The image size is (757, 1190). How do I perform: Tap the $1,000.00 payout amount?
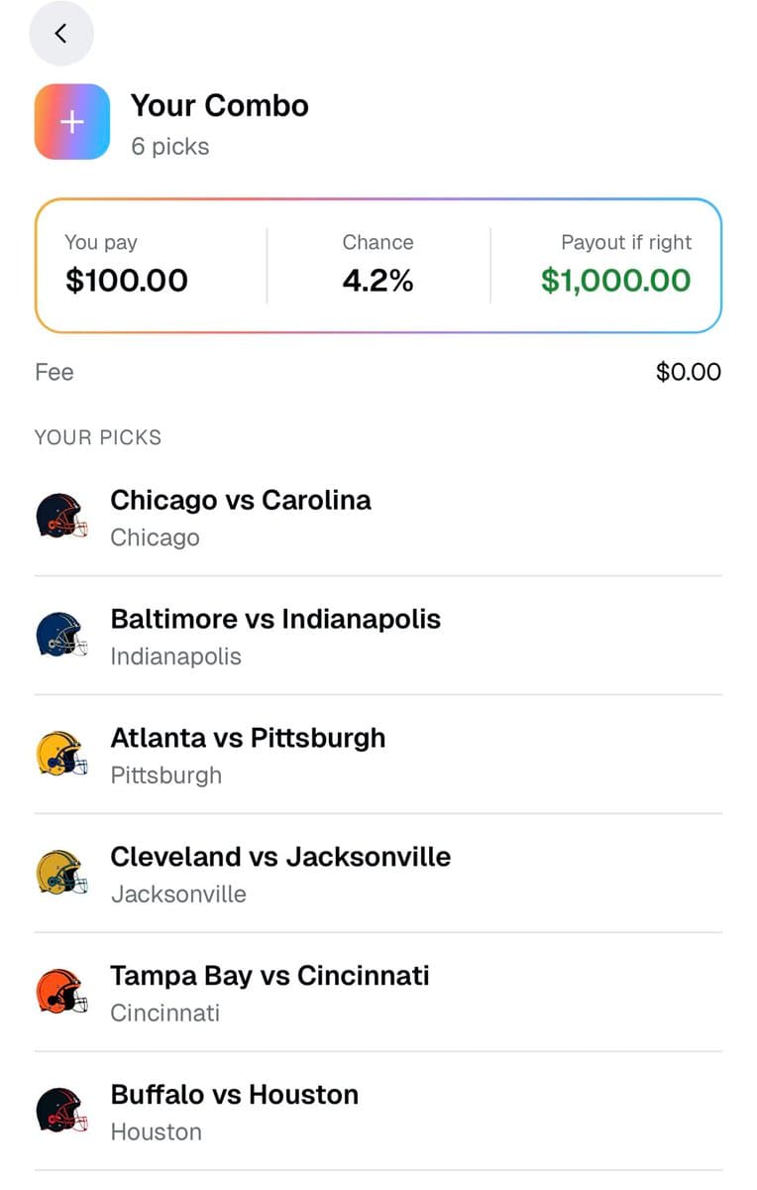click(616, 281)
